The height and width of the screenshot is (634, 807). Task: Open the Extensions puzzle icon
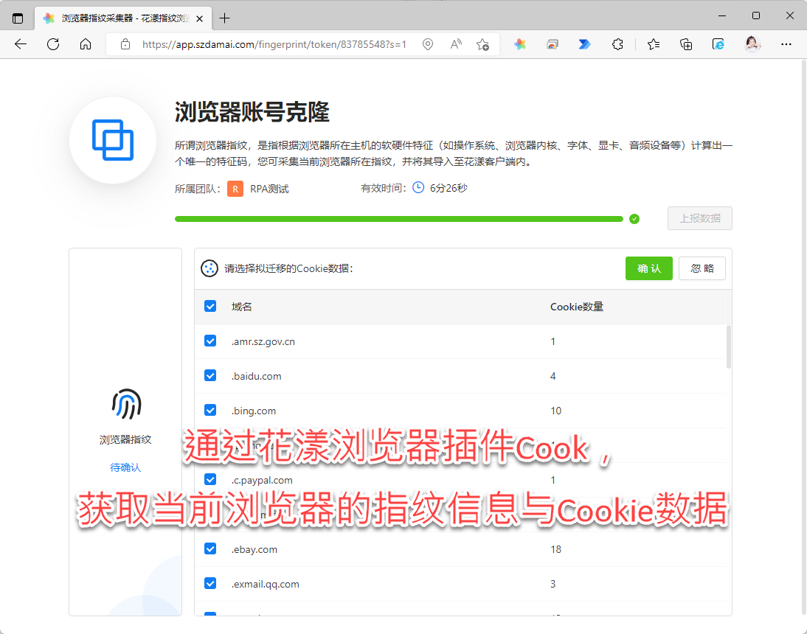pos(617,44)
